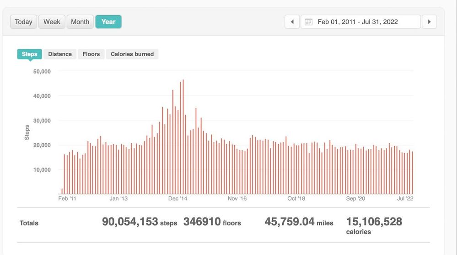Go to the previous date range arrow
This screenshot has height=255, width=457.
click(292, 22)
